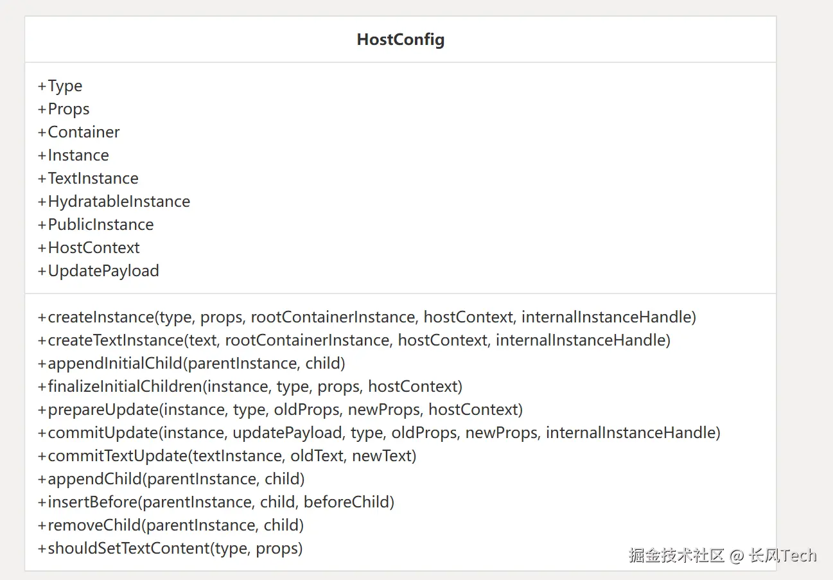The width and height of the screenshot is (833, 580).
Task: Click the 长风Tech watermark text
Action: click(783, 556)
